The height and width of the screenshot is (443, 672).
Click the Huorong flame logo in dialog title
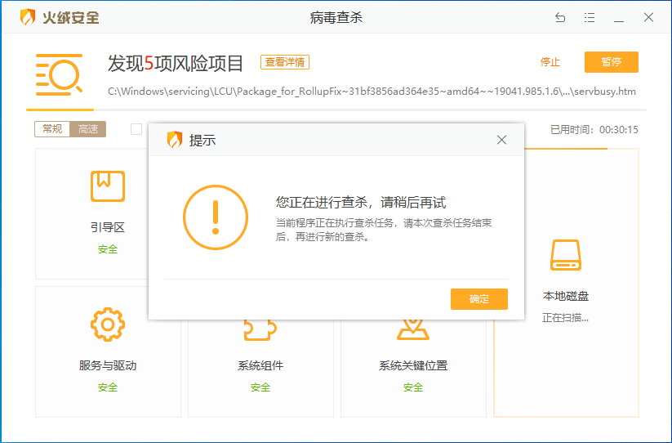(x=174, y=140)
